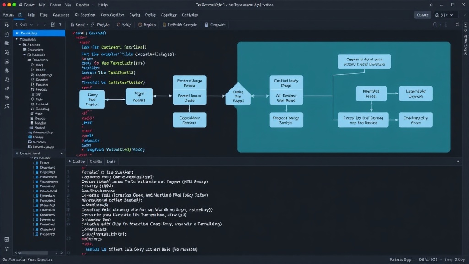Screen dimensions: 469x264
Task: Select the topmost diagram node in the teal area
Action: point(364,61)
